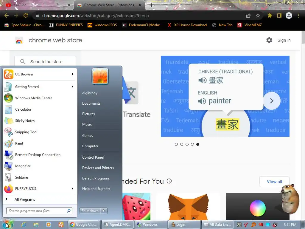Open Windows Explorer folder on taskbar

[36, 225]
